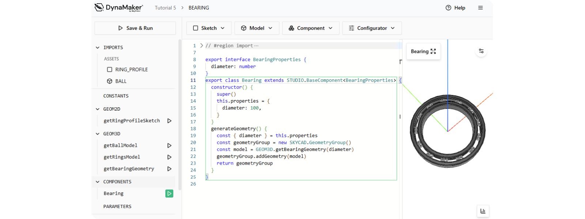
Task: Open the Configurator dropdown
Action: tap(371, 28)
